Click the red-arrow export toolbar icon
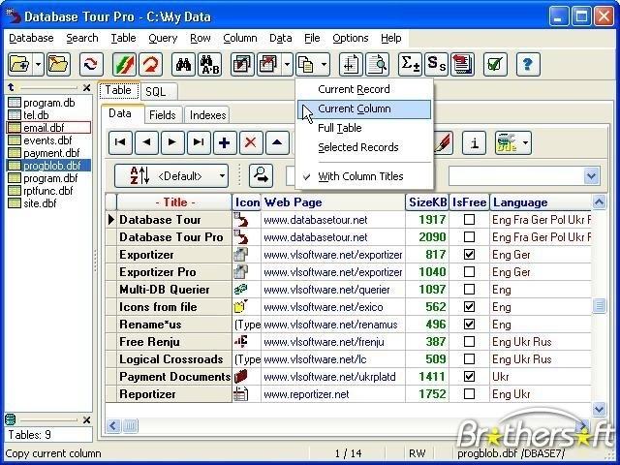Image resolution: width=620 pixels, height=465 pixels. point(269,64)
